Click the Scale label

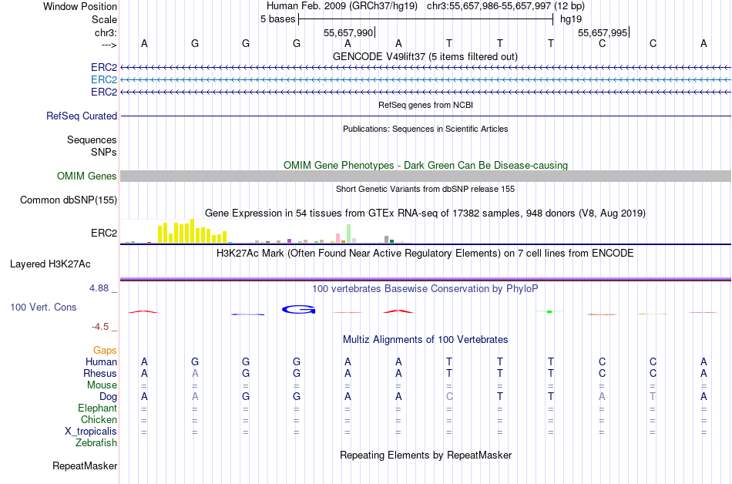tap(104, 19)
